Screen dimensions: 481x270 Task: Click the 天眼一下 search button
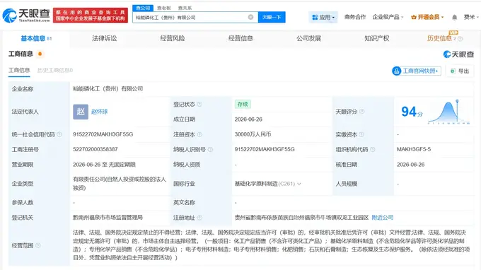272,17
